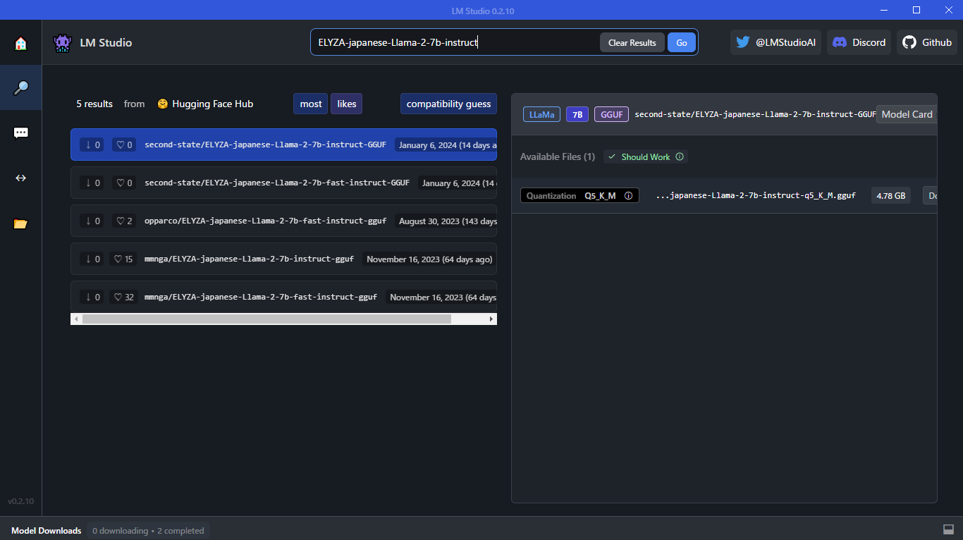Click the 2 likes heart on opparco row
The image size is (963, 540).
pyautogui.click(x=124, y=221)
